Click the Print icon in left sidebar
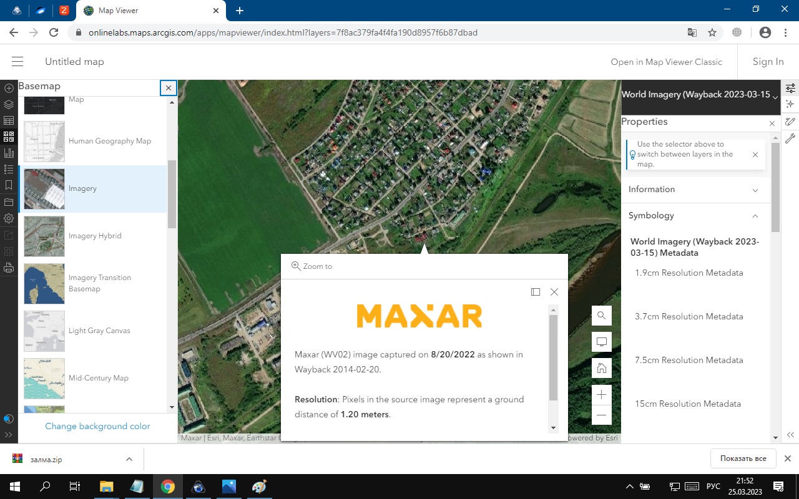 (9, 268)
